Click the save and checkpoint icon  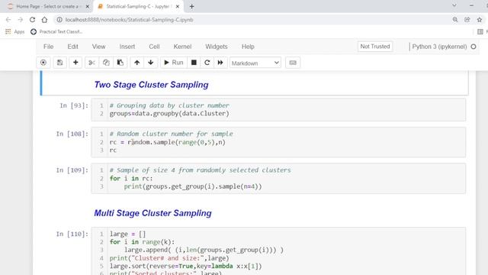[59, 63]
